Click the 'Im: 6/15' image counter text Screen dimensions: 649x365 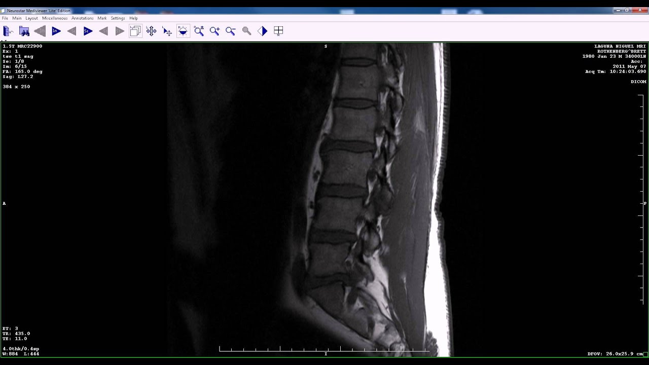[14, 66]
